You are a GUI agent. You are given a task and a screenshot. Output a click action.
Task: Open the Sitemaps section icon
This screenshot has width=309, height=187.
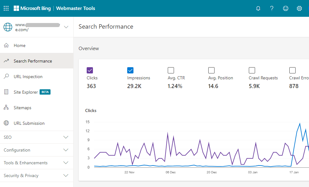[x=6, y=108]
